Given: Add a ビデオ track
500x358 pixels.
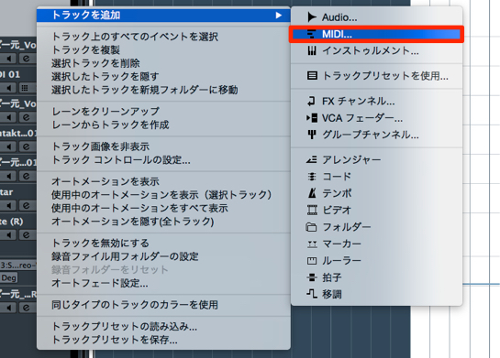Looking at the screenshot, I should click(x=376, y=210).
